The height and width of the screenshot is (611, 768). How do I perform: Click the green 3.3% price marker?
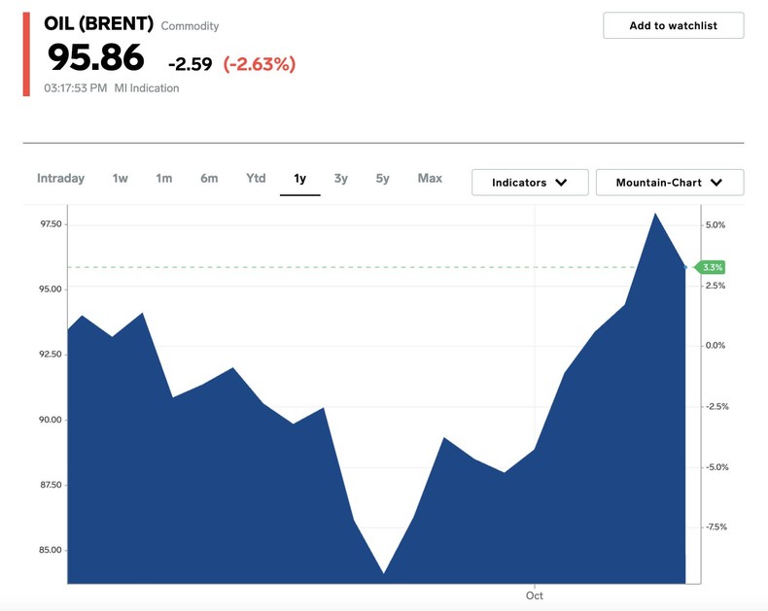pyautogui.click(x=713, y=267)
